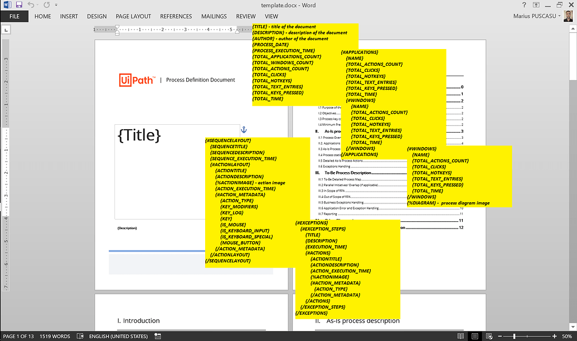Click the Repeat/Redo icon

click(46, 4)
